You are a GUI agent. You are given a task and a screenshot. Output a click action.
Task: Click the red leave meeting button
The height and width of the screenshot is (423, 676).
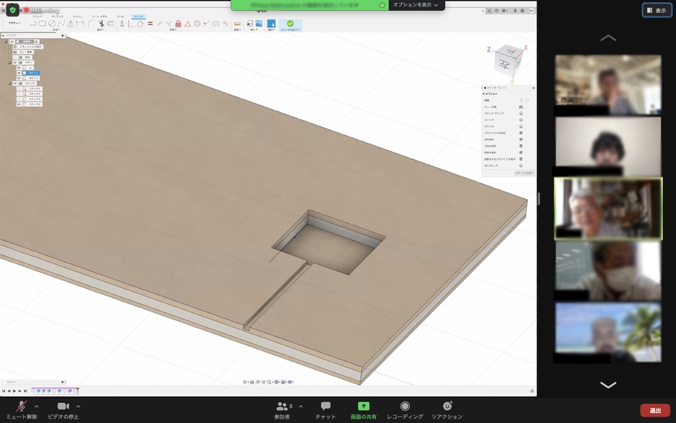[x=654, y=410]
